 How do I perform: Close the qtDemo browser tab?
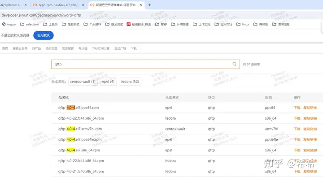pos(26,5)
